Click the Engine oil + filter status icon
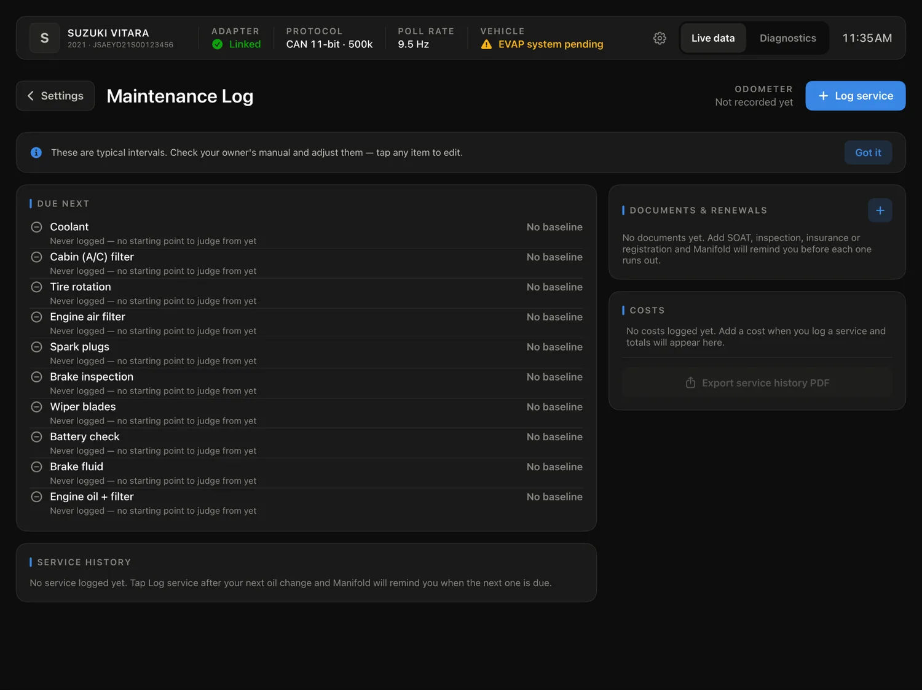Image resolution: width=922 pixels, height=690 pixels. coord(37,497)
